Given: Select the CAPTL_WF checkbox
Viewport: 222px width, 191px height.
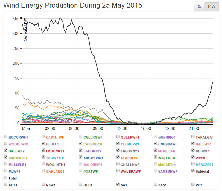Looking at the screenshot, I should point(43,137).
